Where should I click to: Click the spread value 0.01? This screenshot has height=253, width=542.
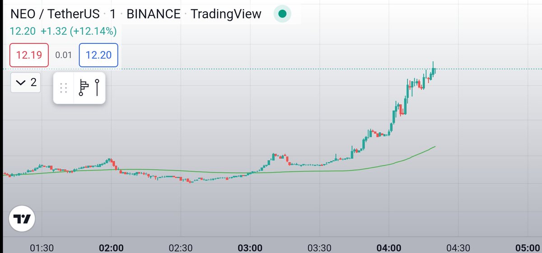tap(64, 55)
